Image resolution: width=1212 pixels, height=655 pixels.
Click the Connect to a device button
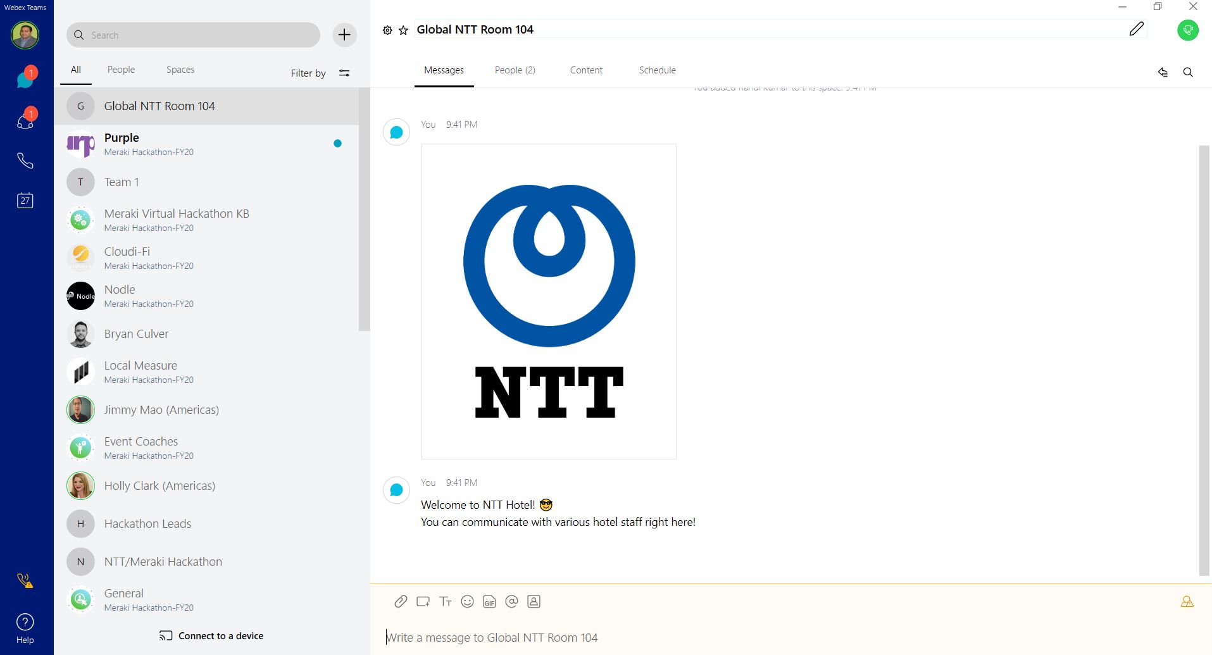pos(211,636)
